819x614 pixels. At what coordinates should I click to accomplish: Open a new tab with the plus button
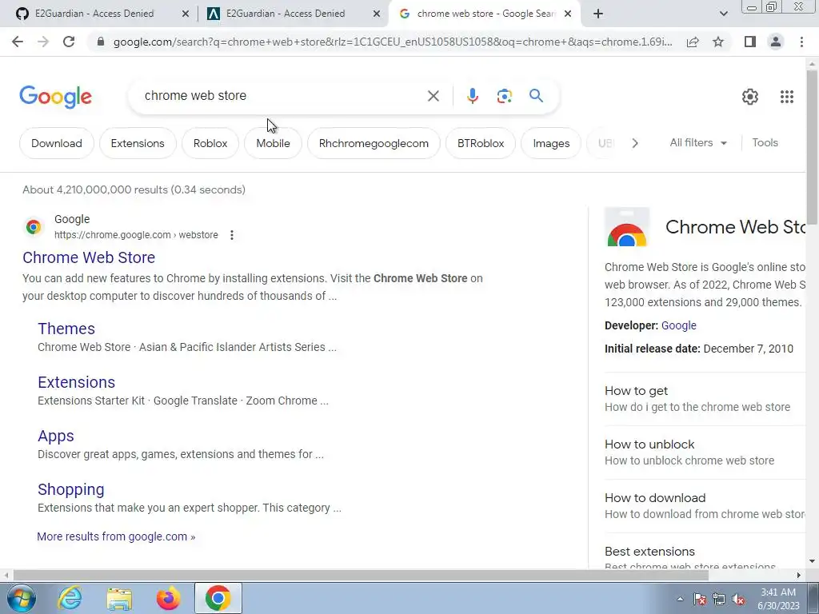(598, 14)
